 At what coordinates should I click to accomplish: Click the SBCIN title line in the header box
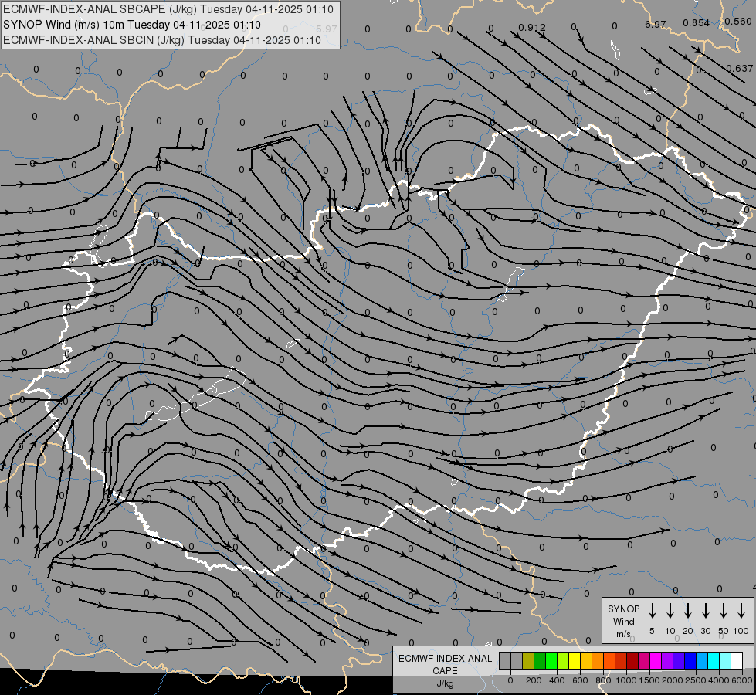(162, 40)
